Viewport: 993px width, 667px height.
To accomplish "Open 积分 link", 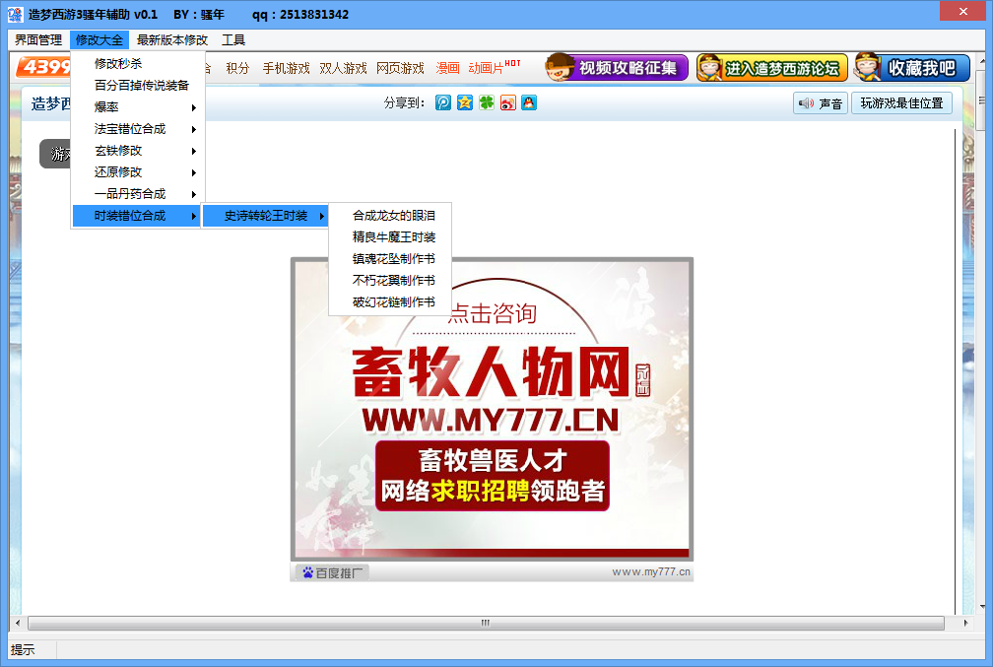I will [237, 68].
